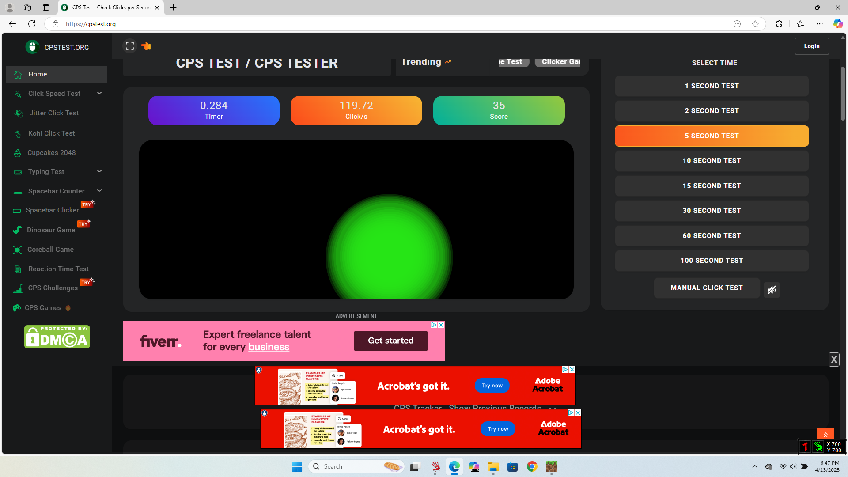The image size is (848, 477).
Task: Click the MANUAL CLICK TEST button
Action: tap(706, 288)
